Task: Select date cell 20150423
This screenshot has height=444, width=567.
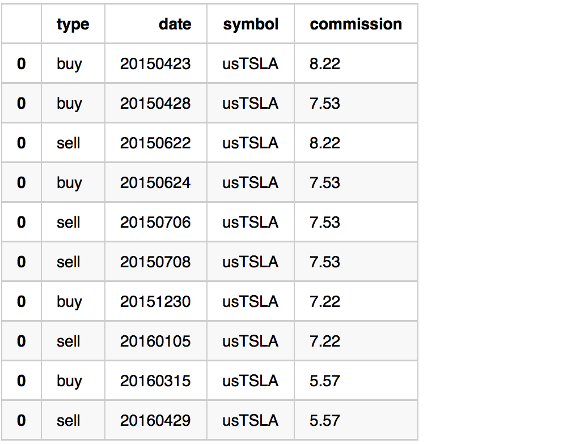Action: [155, 64]
